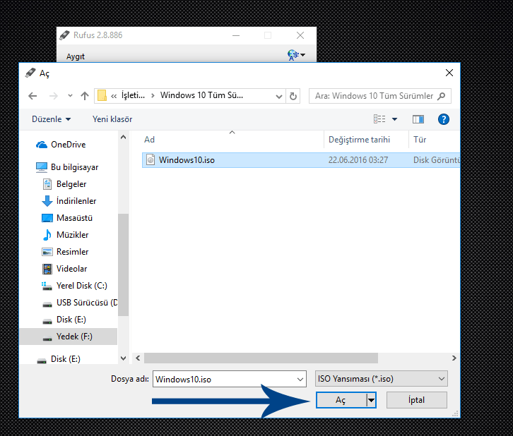Close the Rufus window

pos(300,35)
